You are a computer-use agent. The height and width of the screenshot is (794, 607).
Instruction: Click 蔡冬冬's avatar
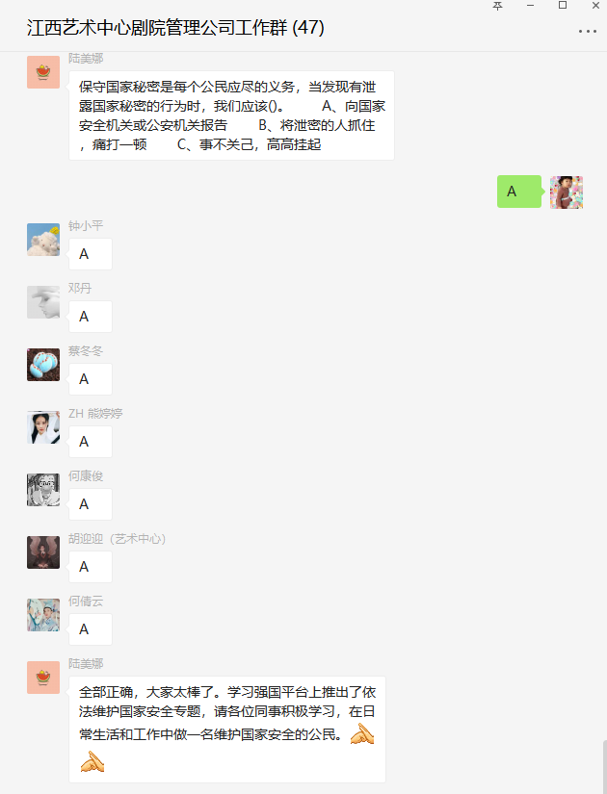tap(43, 365)
